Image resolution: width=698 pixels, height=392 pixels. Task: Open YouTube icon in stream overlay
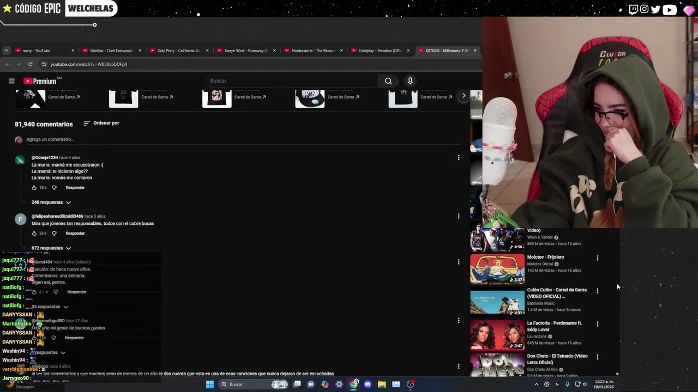point(670,9)
